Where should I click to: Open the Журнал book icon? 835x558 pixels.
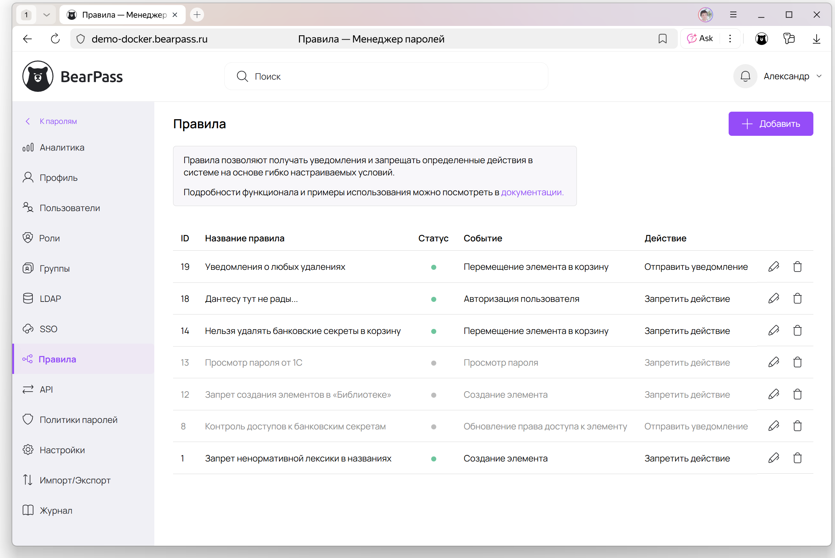[28, 510]
